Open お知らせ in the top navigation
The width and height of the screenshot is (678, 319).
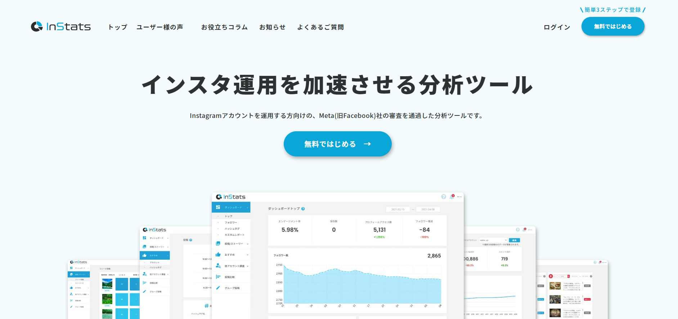[272, 27]
